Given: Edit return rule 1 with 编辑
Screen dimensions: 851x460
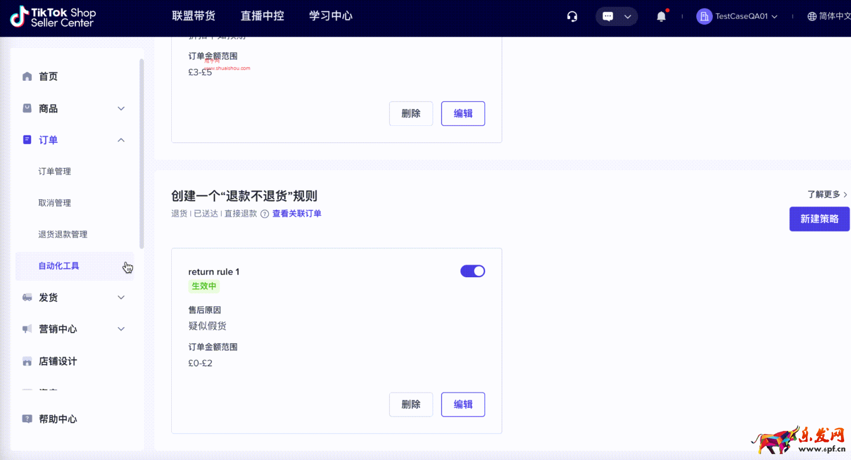Looking at the screenshot, I should point(463,405).
